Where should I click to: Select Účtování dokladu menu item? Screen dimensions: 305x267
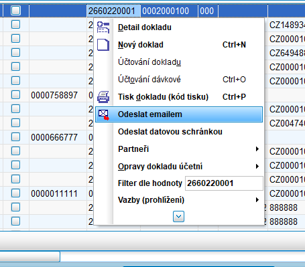coord(179,62)
